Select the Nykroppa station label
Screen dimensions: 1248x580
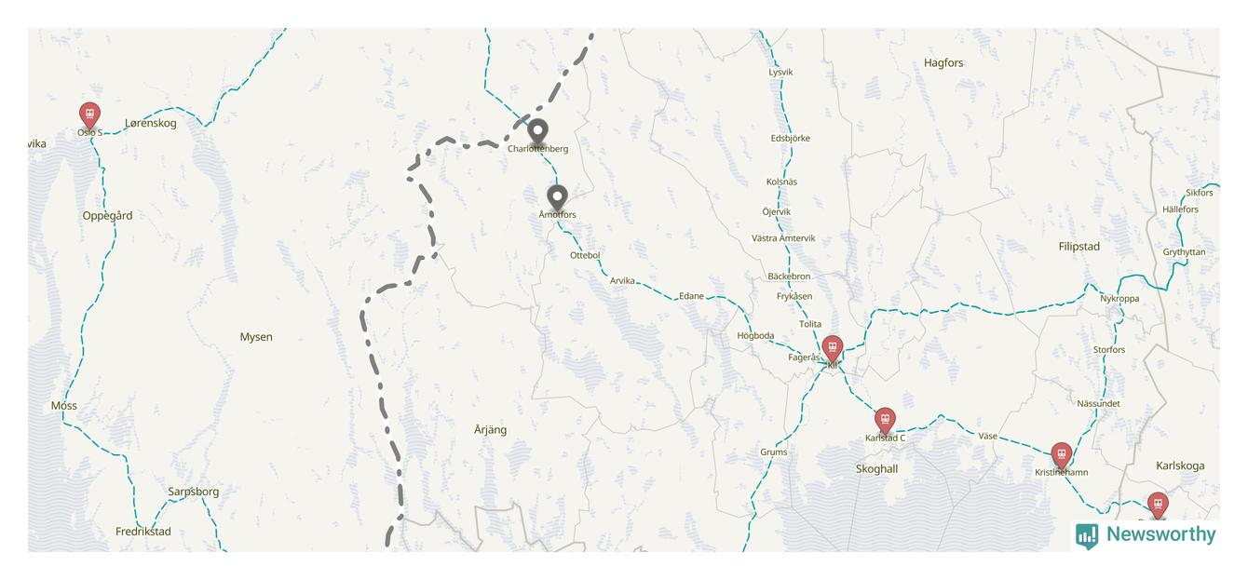(1119, 299)
